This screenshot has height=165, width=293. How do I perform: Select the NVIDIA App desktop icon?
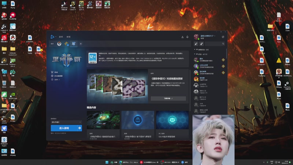(x=13, y=96)
